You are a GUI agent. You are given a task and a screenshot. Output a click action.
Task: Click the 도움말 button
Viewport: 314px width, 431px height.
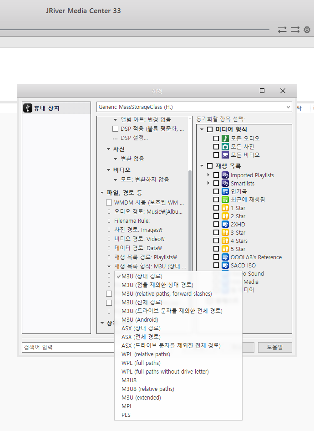pyautogui.click(x=275, y=347)
